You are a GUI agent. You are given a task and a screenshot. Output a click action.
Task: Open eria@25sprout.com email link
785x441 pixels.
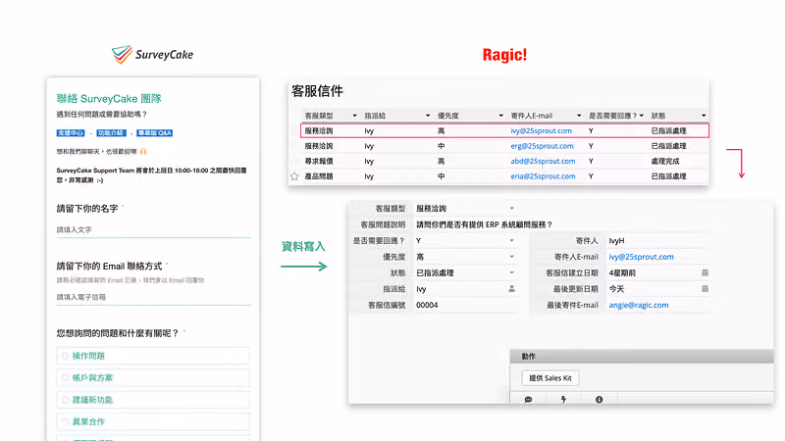543,176
